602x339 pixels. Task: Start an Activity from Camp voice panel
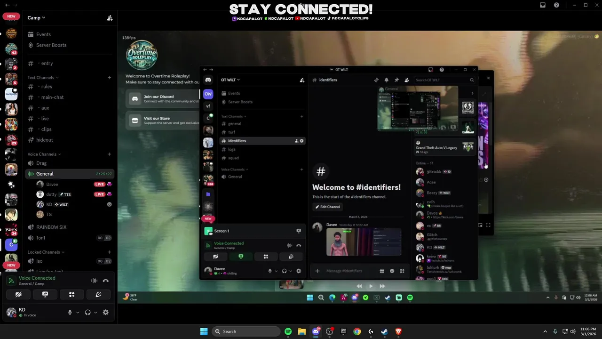[71, 294]
